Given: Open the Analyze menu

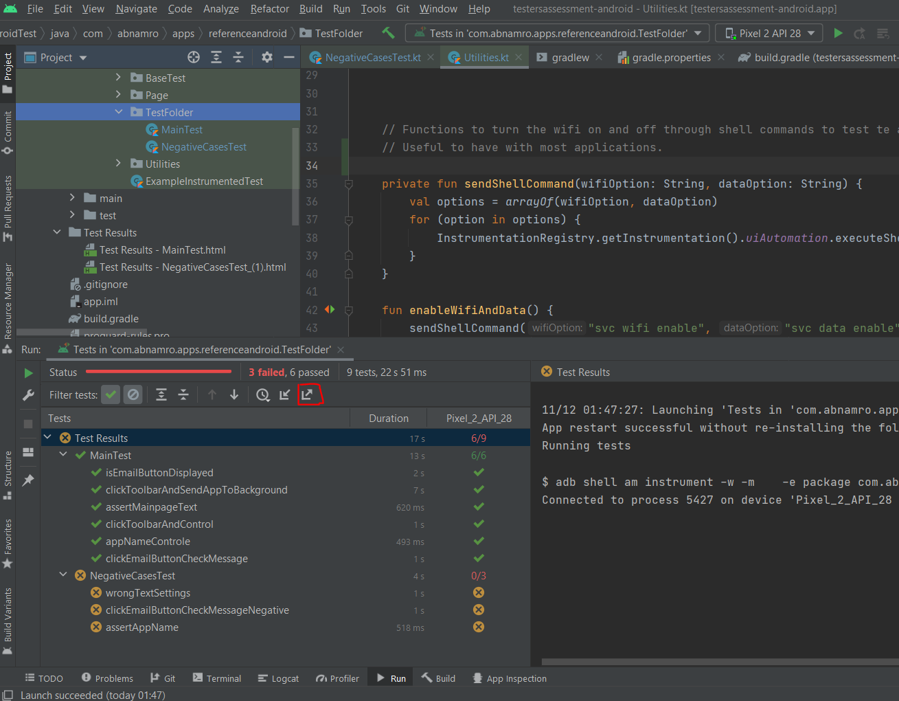Looking at the screenshot, I should 221,9.
